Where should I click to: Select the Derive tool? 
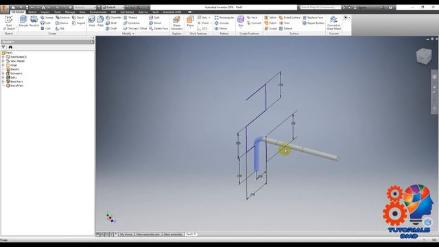[x=62, y=23]
